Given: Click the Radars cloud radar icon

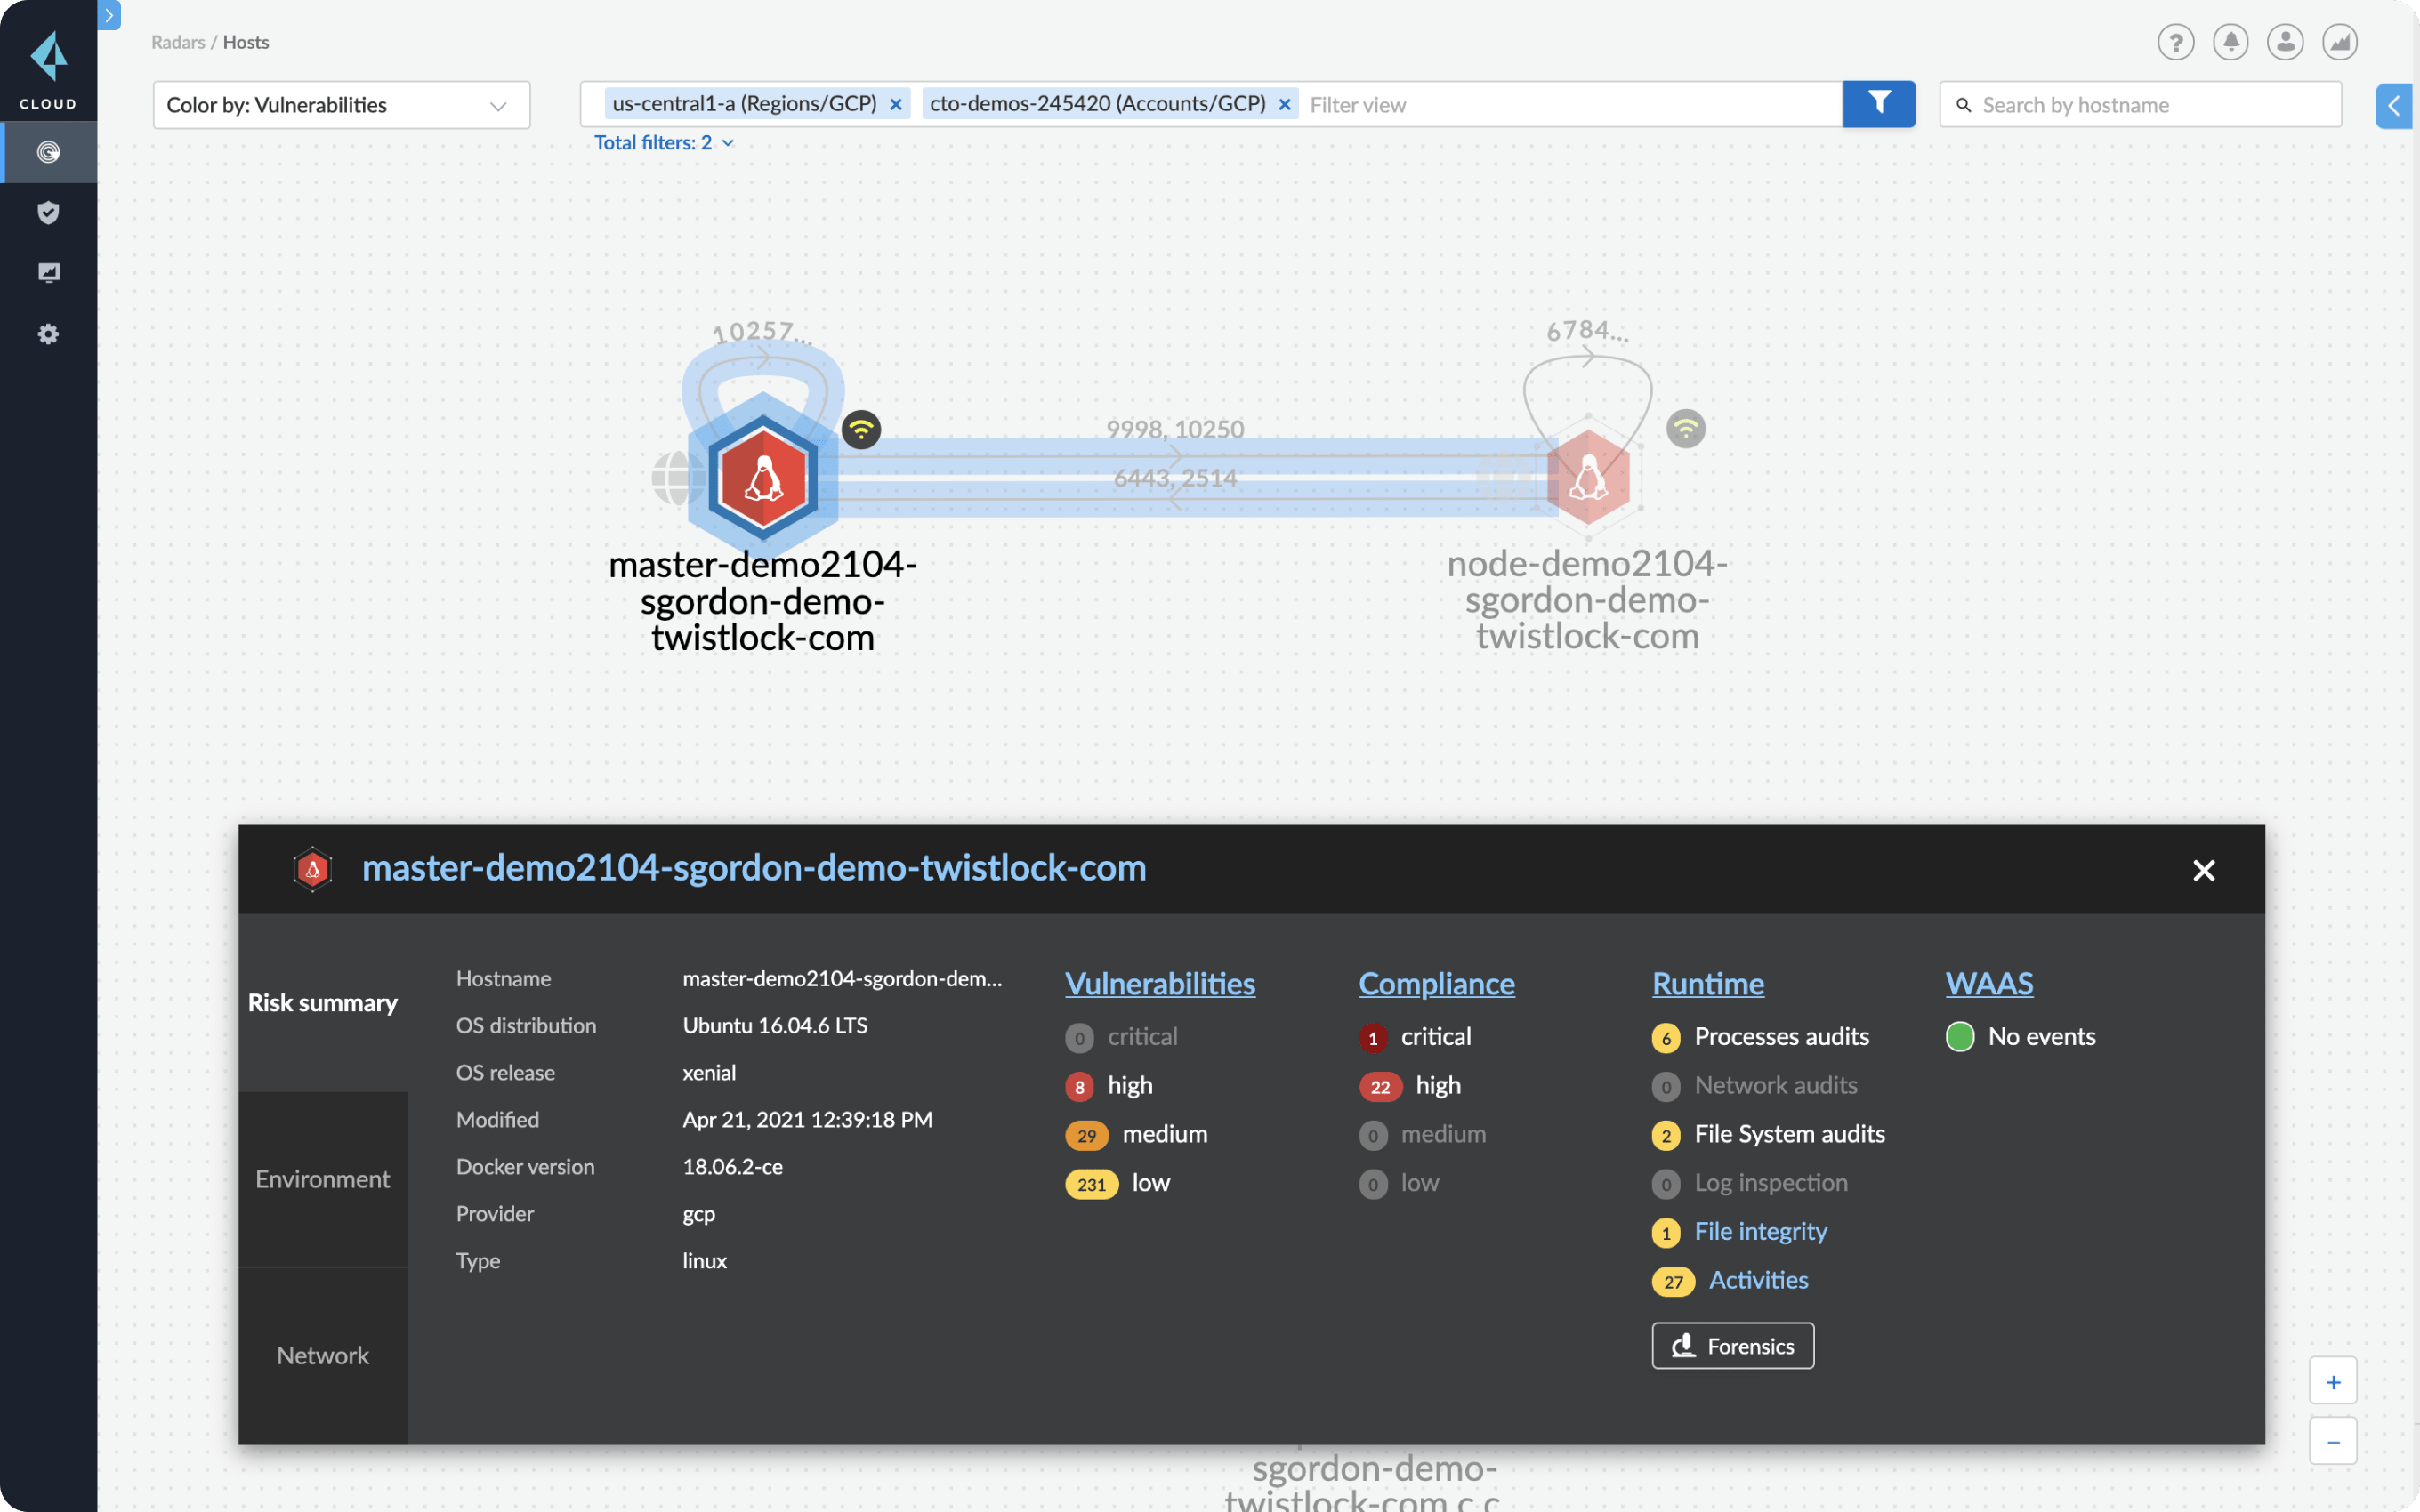Looking at the screenshot, I should point(49,151).
